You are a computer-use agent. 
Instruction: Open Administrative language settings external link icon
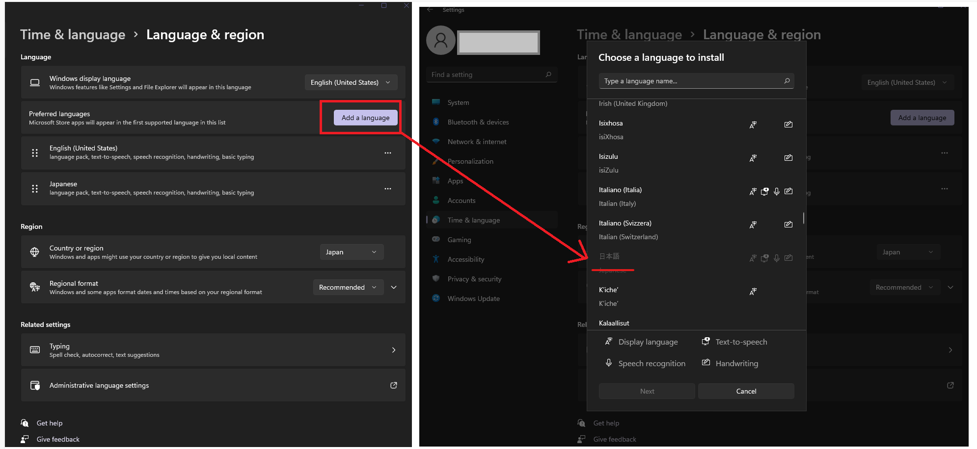[x=394, y=385]
